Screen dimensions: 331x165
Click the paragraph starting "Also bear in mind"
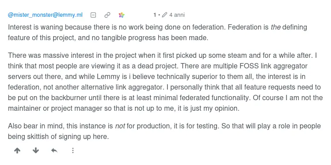click(164, 131)
